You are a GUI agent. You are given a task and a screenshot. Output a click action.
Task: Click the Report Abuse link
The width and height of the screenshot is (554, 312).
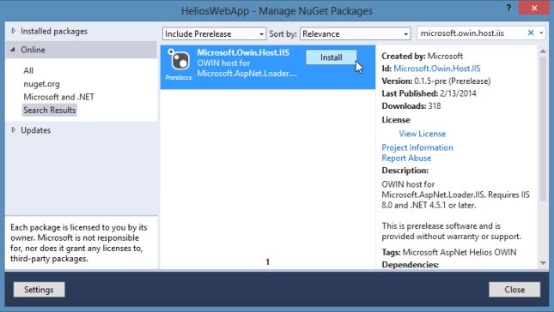[x=406, y=158]
